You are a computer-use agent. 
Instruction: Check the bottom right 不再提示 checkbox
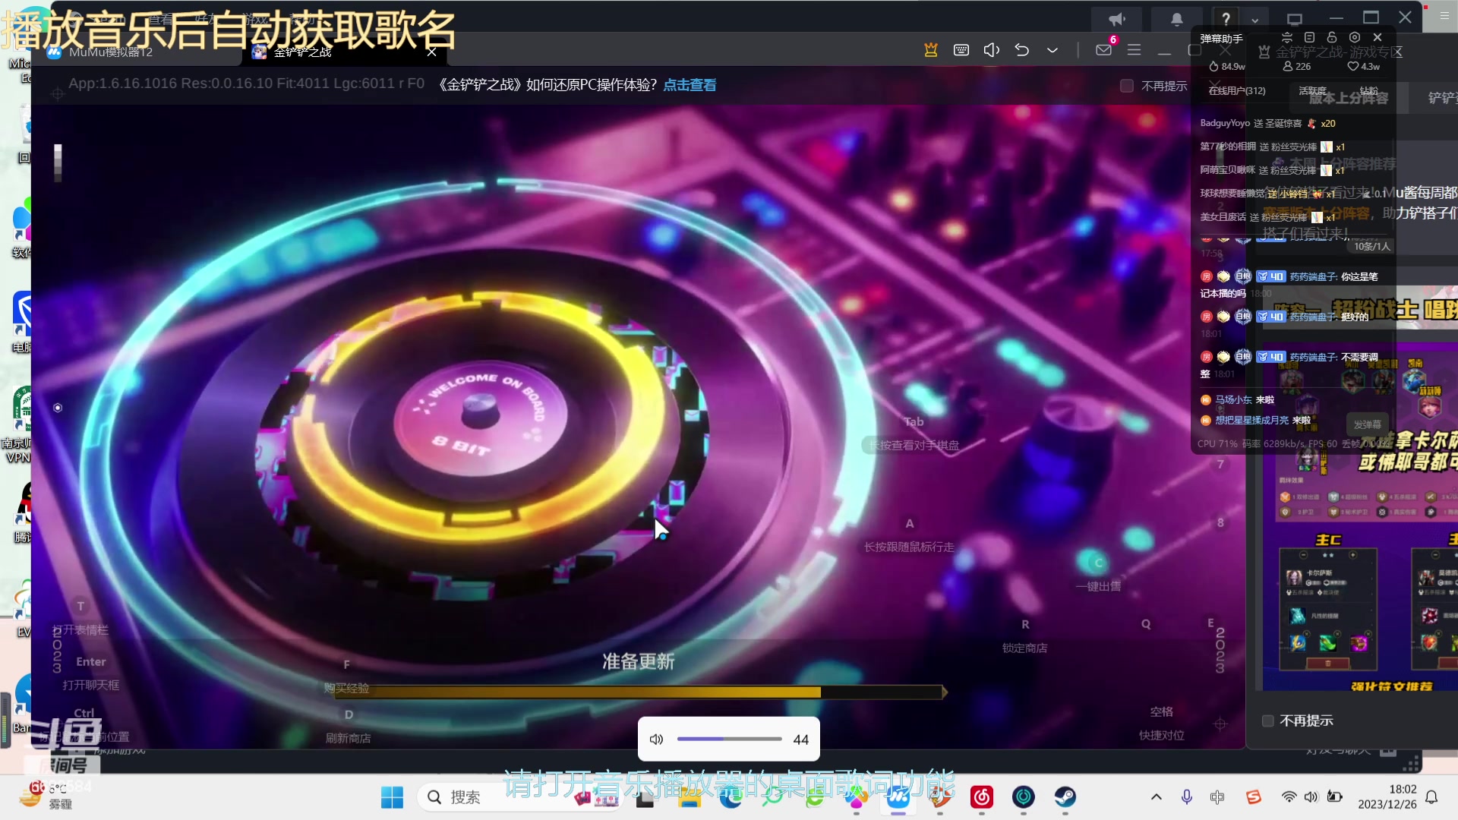[1267, 721]
